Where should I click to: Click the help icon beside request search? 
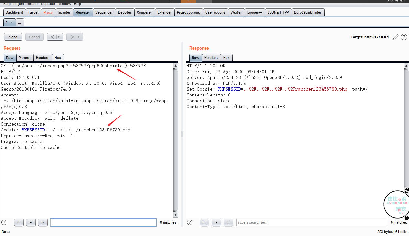point(4,222)
